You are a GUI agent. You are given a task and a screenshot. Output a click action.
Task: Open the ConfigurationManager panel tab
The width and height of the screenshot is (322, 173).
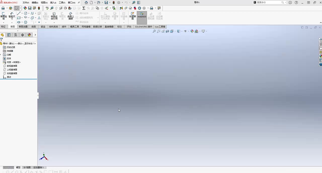[x=16, y=35]
